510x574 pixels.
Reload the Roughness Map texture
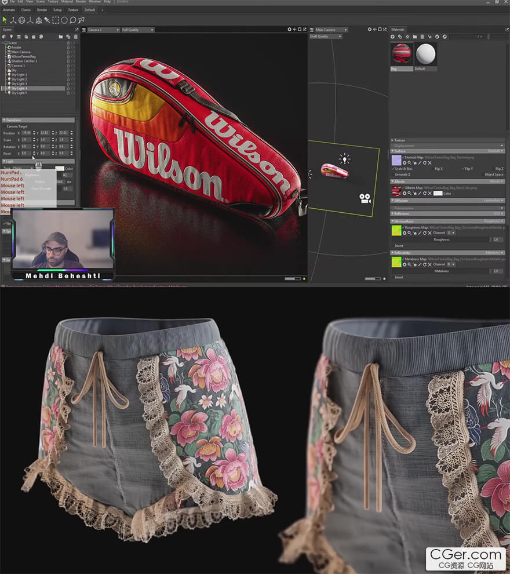(425, 233)
